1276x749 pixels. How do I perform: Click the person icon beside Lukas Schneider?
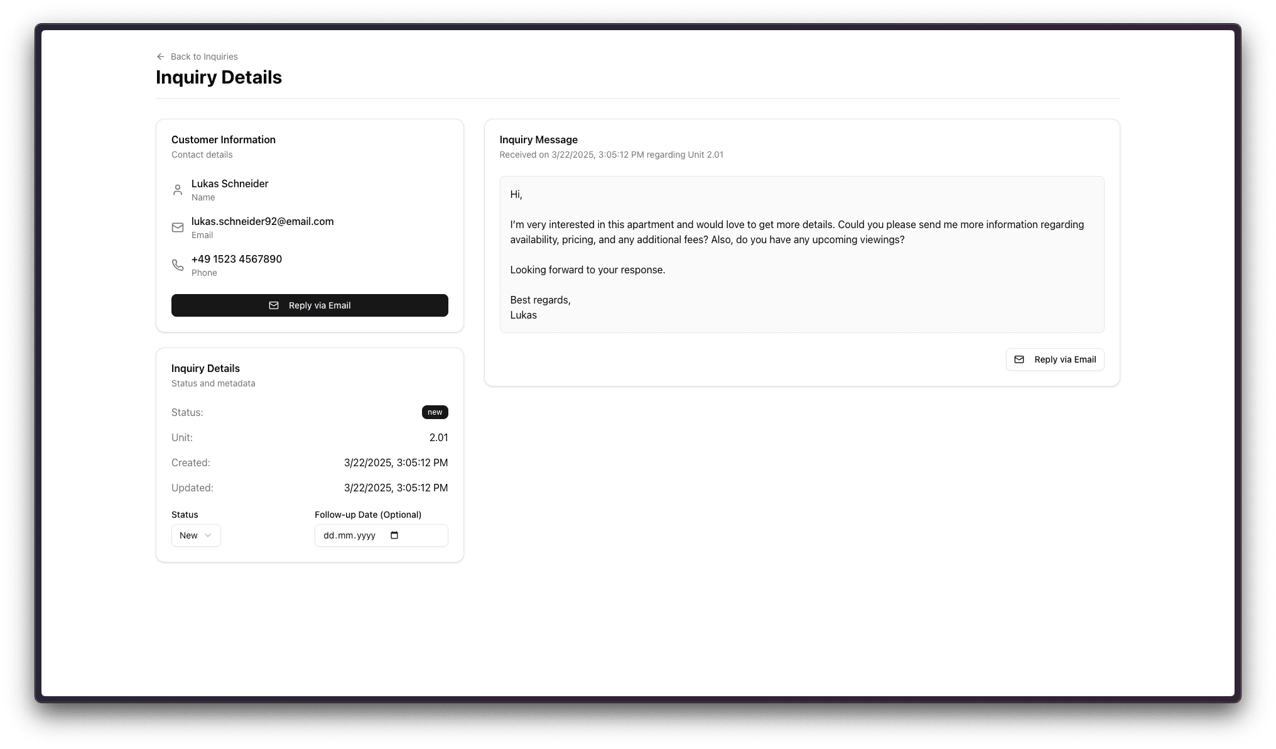(178, 190)
